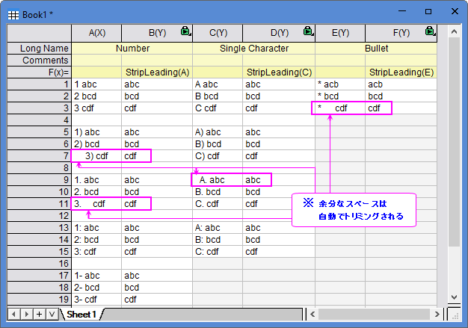Screen dimensions: 468x328
Task: Select cell '* bcd' in column E
Action: coord(340,96)
